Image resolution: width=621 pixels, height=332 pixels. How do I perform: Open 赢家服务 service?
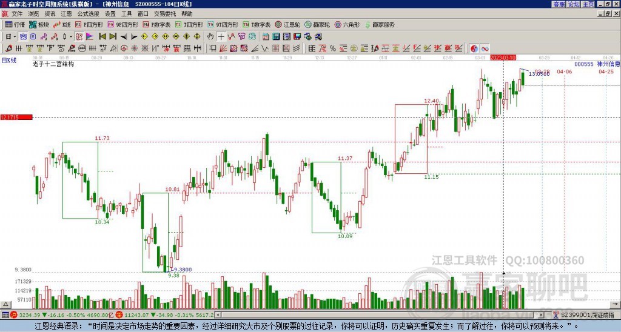(380, 24)
